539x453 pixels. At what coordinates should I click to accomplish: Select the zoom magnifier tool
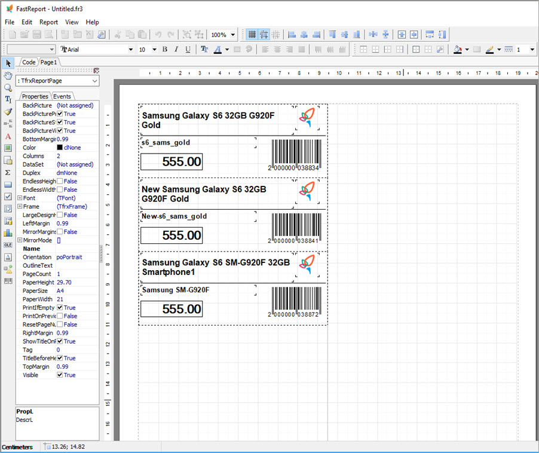click(x=8, y=88)
